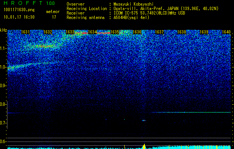Click the date stamp 10.01.17 16:30
Image resolution: width=234 pixels, height=149 pixels.
point(19,17)
